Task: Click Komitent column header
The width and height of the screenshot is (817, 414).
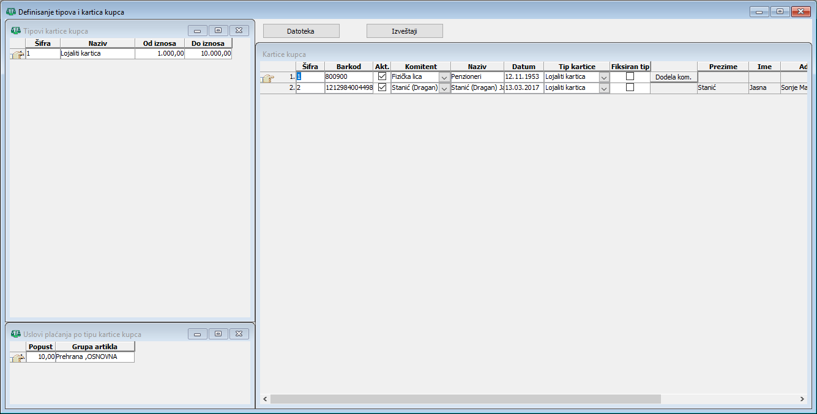Action: (421, 67)
